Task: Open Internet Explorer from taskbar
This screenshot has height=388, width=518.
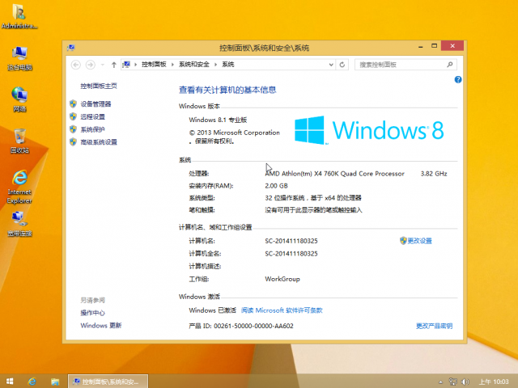Action: click(32, 382)
